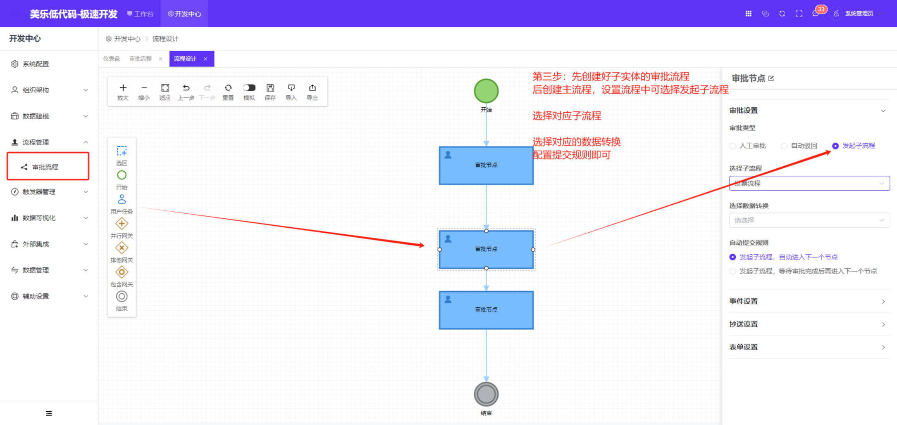Viewport: 897px width, 425px height.
Task: Expand the 事件设置 section
Action: 809,301
